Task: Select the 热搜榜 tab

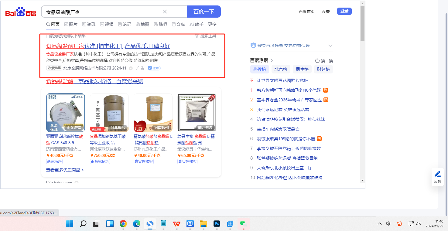Action: 260,69
